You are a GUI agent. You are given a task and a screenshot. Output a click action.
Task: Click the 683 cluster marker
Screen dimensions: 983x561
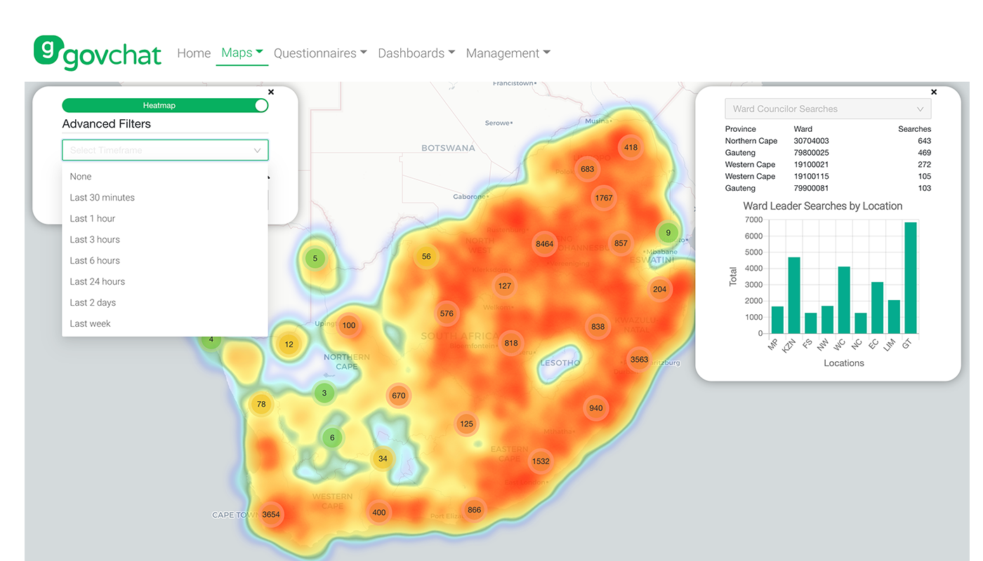[x=587, y=169]
